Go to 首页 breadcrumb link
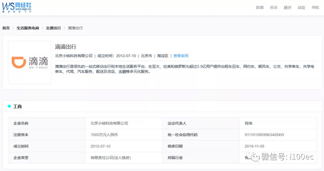Viewport: 324px width, 171px height. (x=6, y=28)
